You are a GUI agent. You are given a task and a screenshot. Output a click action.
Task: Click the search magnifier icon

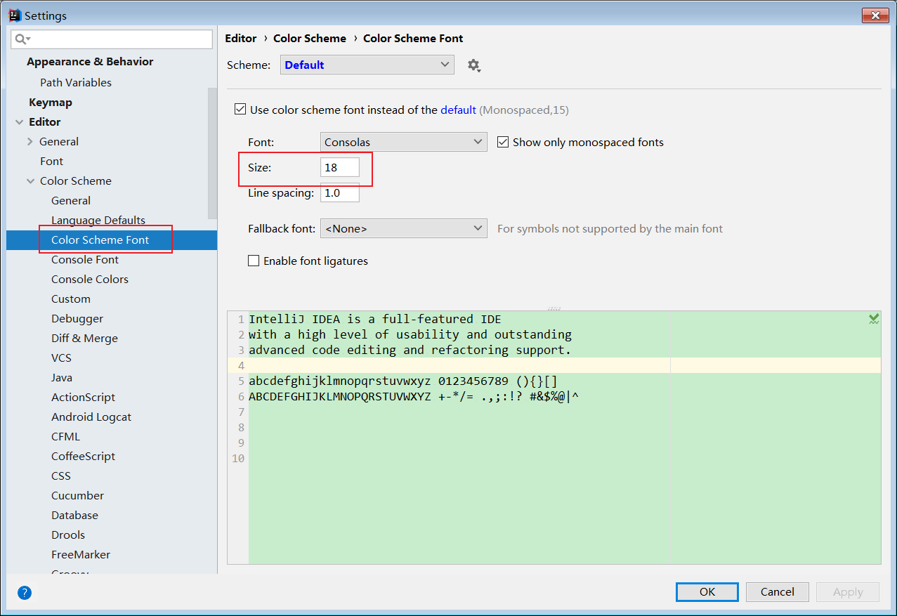22,39
